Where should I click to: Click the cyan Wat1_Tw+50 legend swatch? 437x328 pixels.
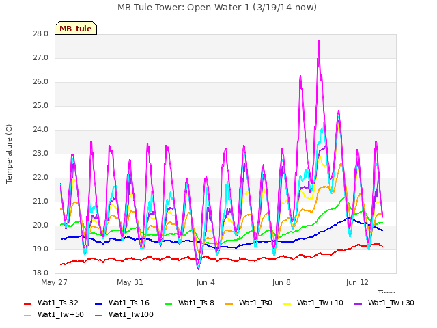[28, 316]
